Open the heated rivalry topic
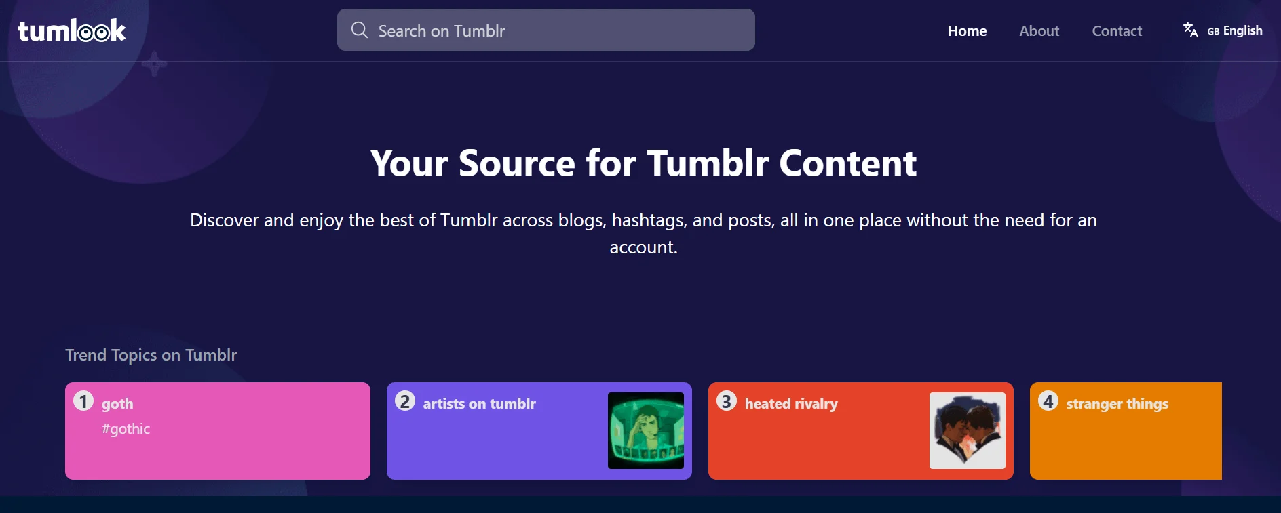Image resolution: width=1281 pixels, height=513 pixels. (x=861, y=431)
